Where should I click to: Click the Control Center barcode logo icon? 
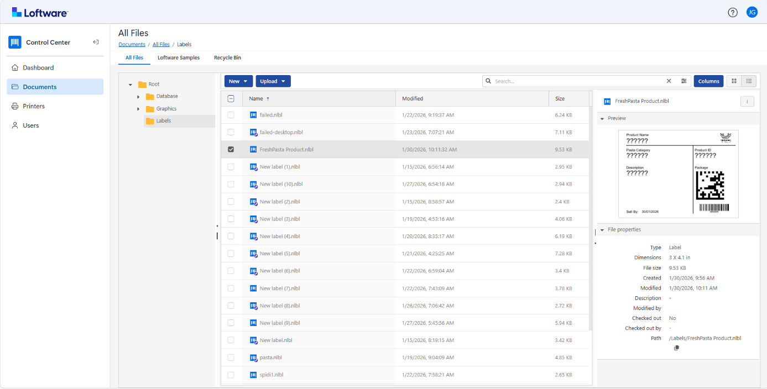click(15, 42)
